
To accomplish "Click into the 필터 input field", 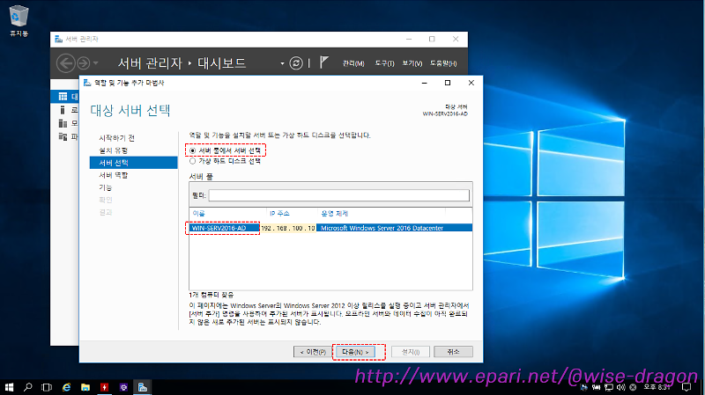I will point(338,195).
